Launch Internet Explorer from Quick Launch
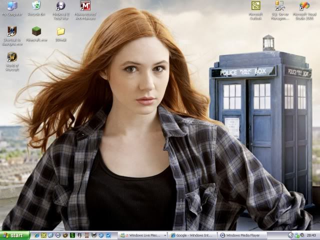320x240 pixels. point(37,235)
